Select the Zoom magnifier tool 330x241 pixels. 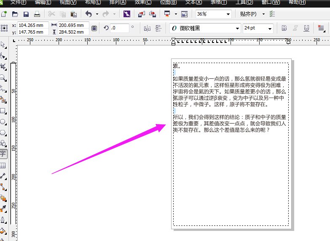(3, 78)
